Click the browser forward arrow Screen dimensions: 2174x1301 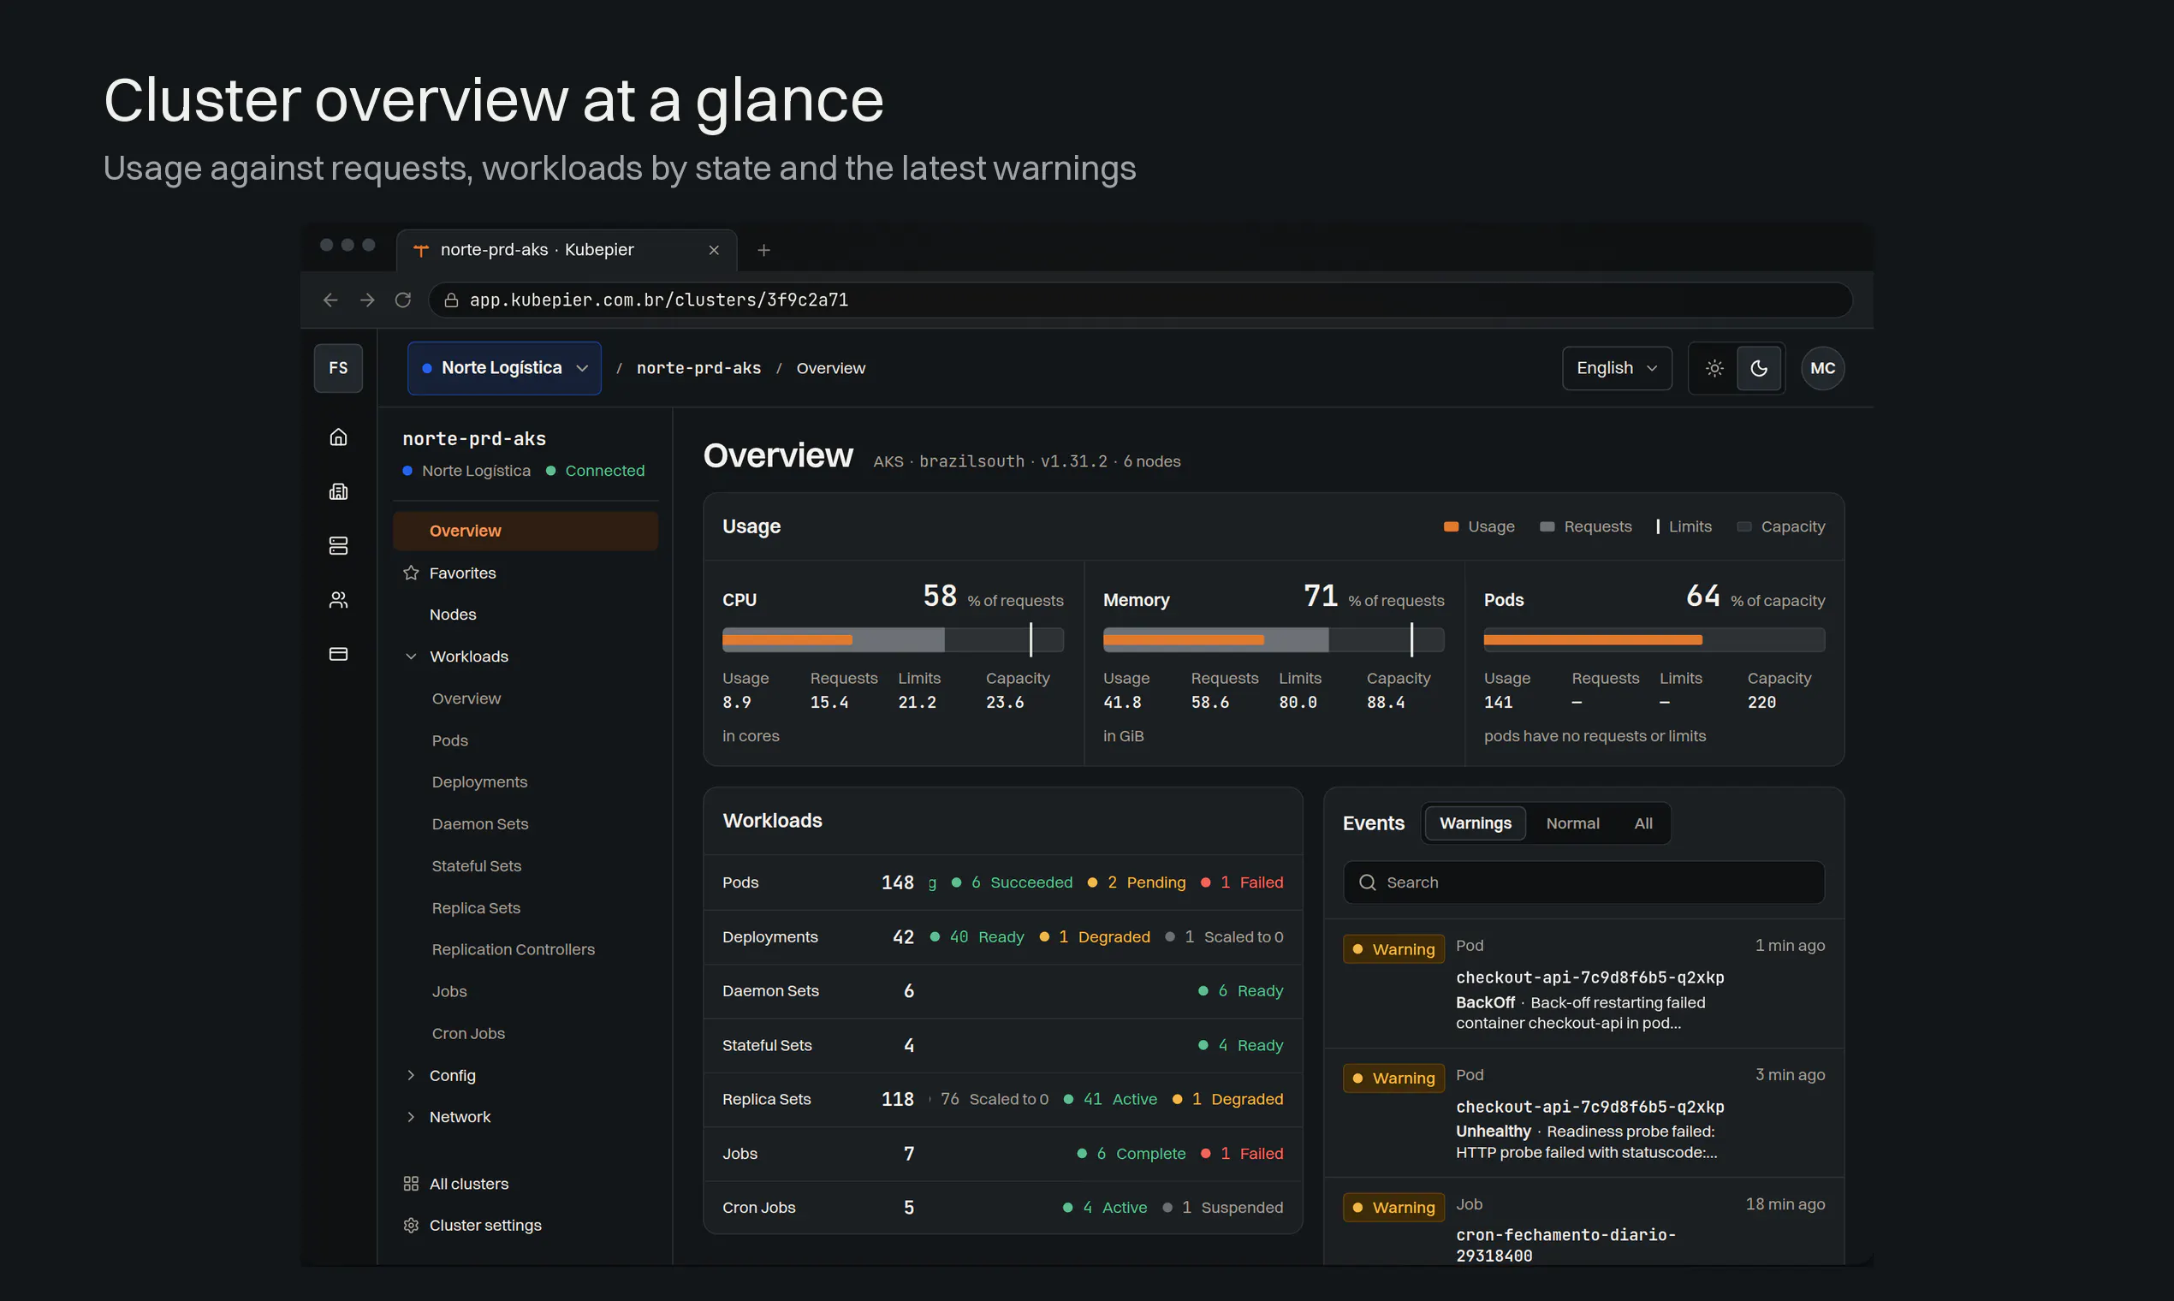(367, 300)
